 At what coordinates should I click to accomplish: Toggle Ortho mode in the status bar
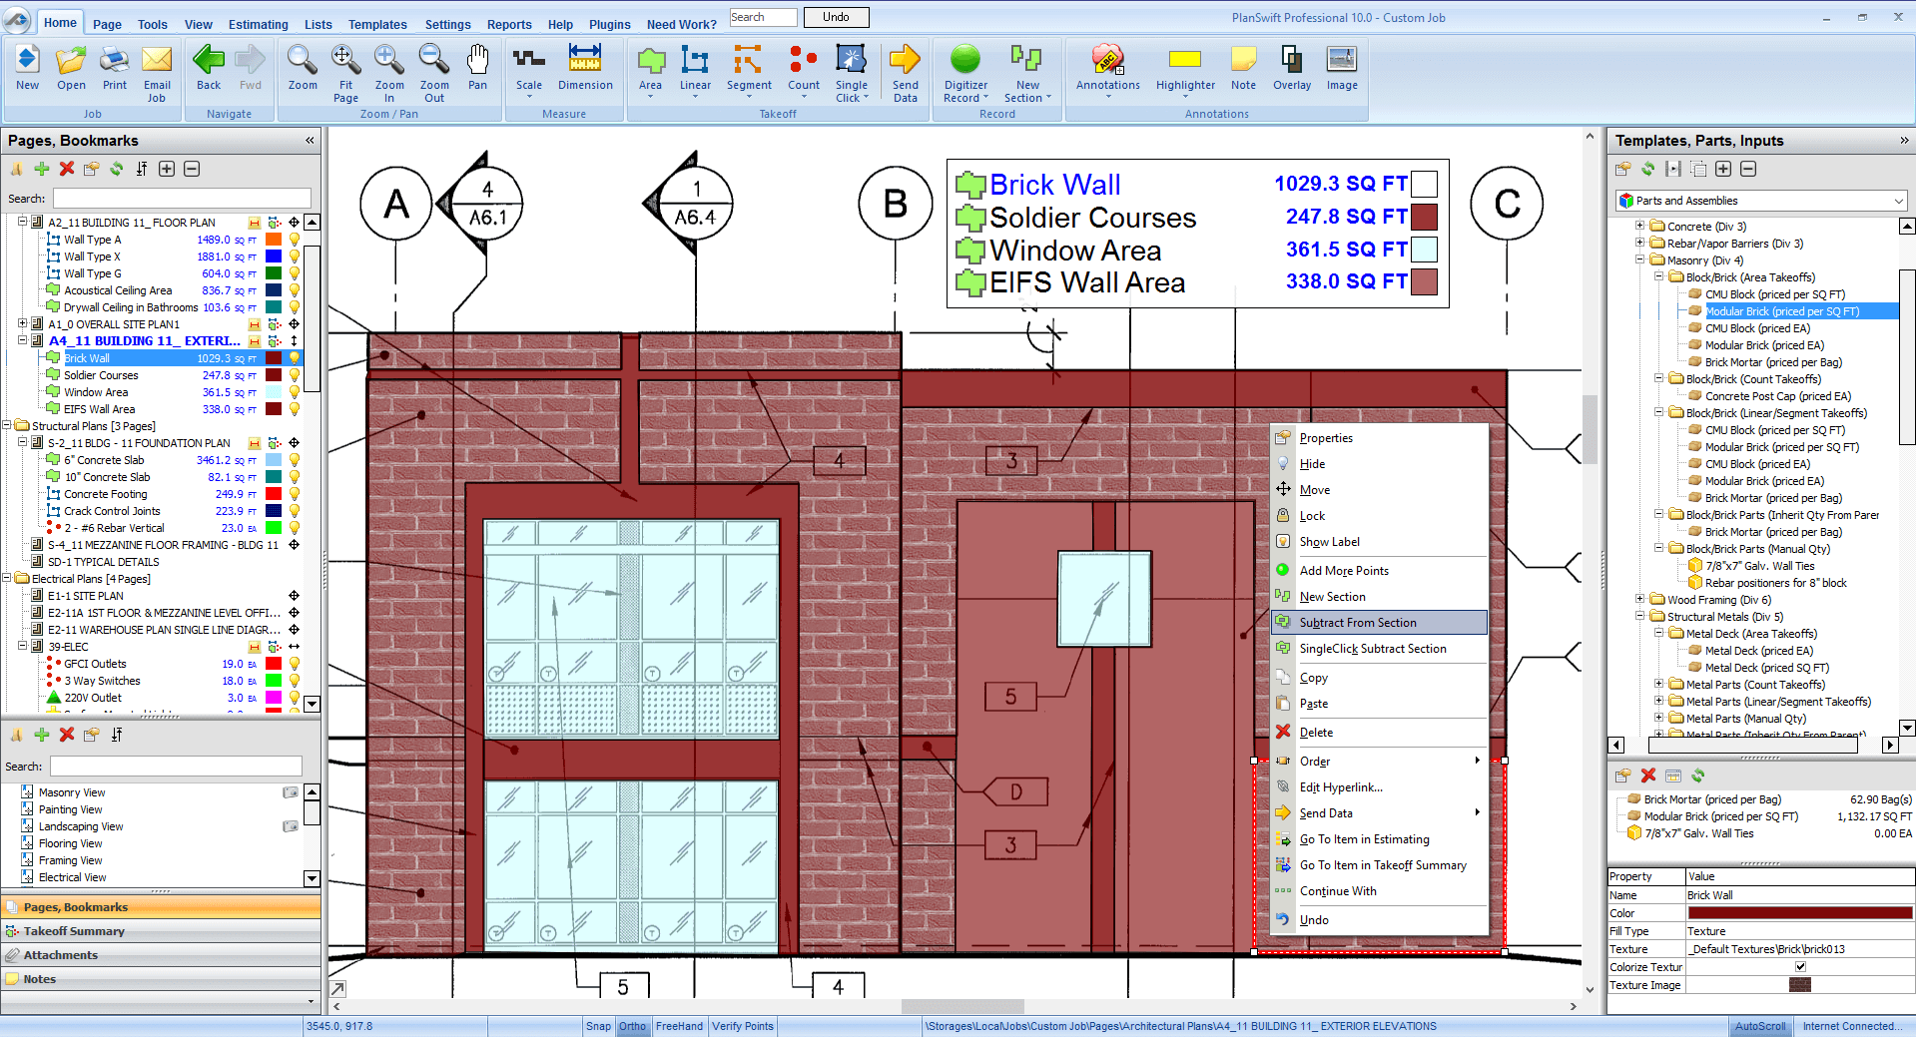632,1026
